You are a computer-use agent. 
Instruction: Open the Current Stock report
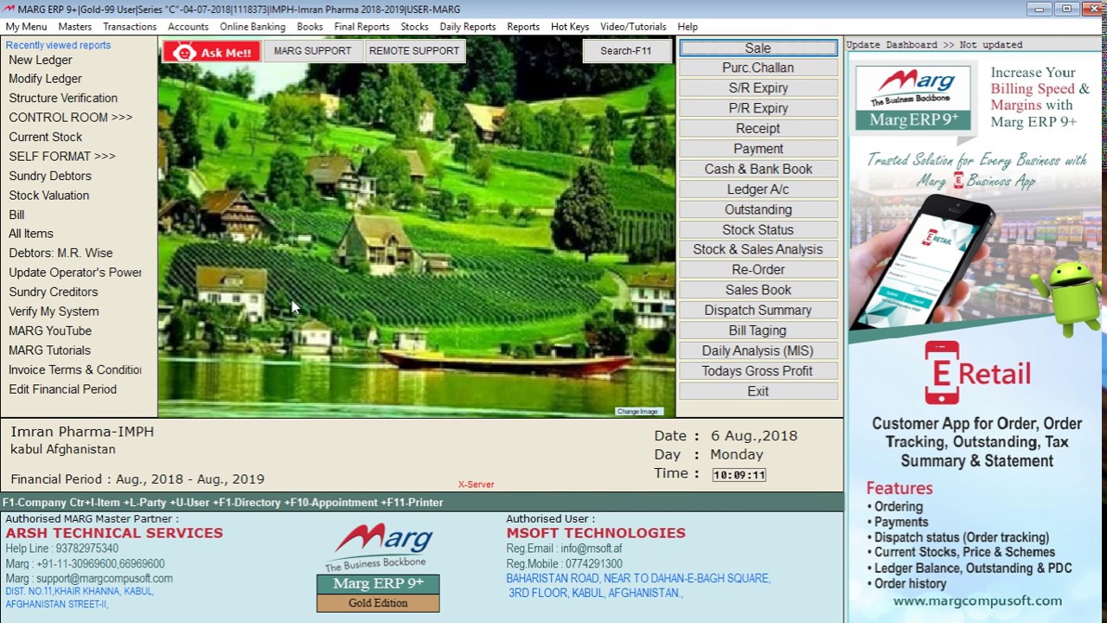click(x=46, y=137)
